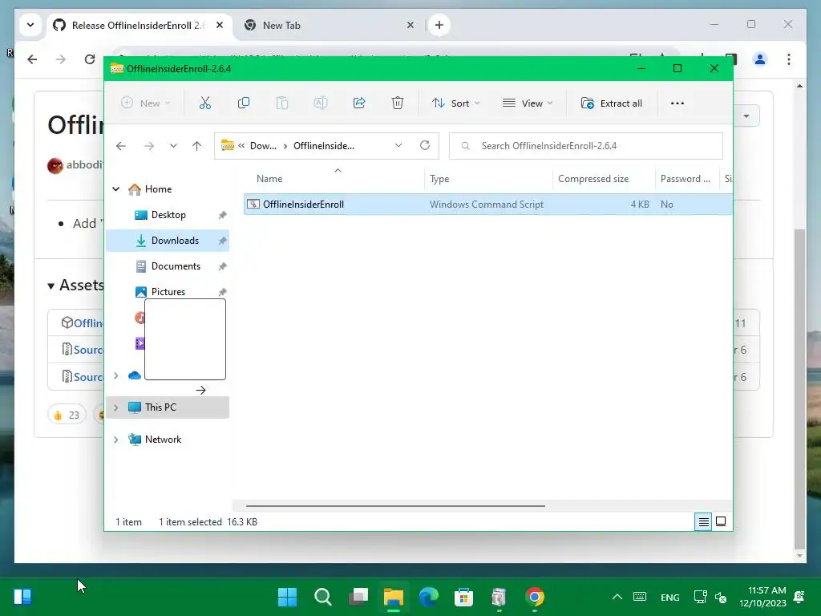Open Chrome tab search dropdown arrow
The height and width of the screenshot is (616, 821).
(x=30, y=25)
